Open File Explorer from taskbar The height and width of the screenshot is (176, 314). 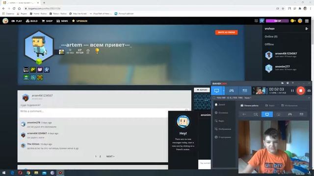coord(36,173)
